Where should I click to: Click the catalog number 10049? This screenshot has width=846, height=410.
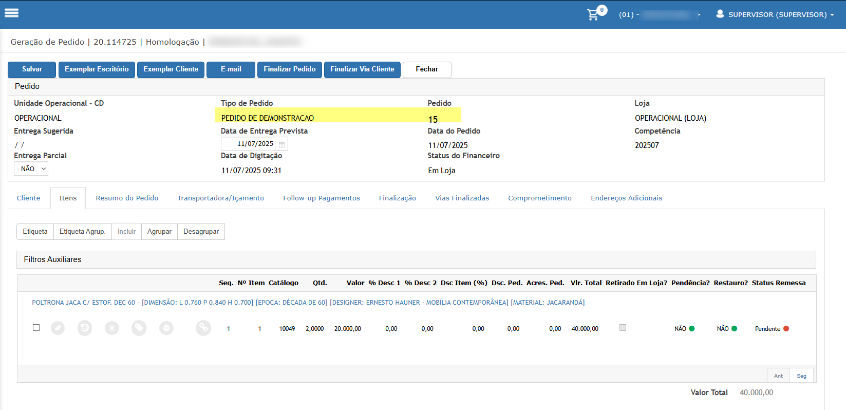point(287,329)
